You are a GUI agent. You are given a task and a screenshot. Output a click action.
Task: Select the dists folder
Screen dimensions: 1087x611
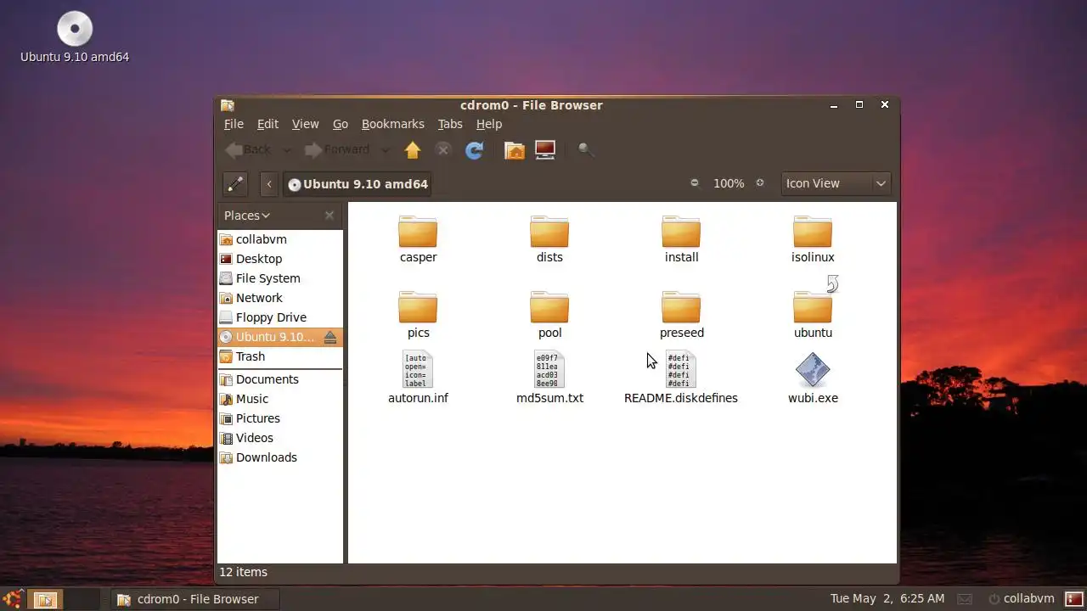pyautogui.click(x=549, y=239)
